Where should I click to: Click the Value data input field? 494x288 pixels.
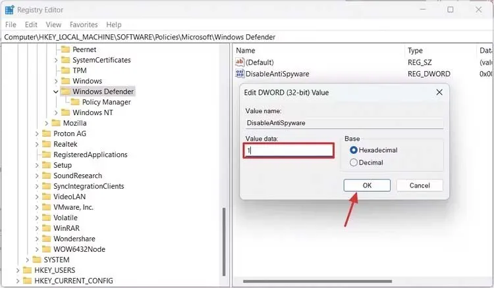tap(289, 150)
